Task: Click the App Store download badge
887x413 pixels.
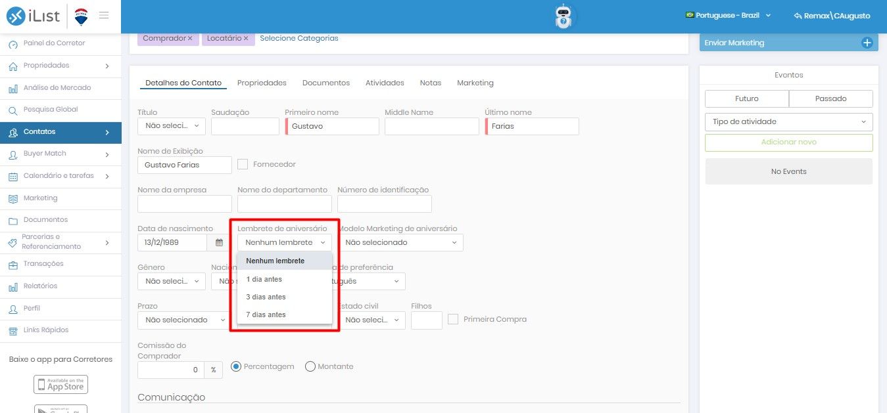Action: click(60, 384)
